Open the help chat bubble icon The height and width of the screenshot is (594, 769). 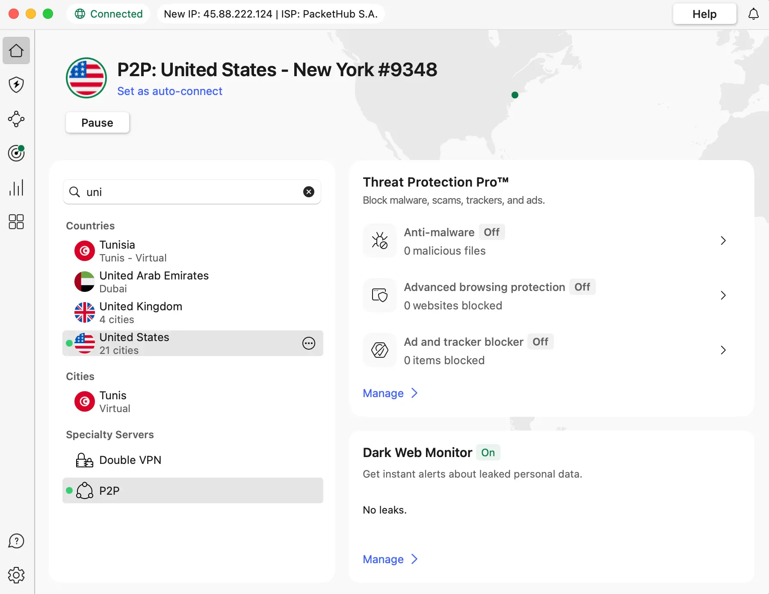click(16, 541)
